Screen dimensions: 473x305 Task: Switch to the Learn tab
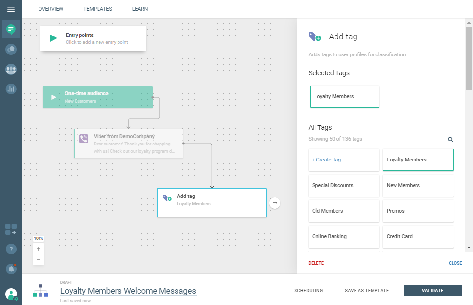coord(140,9)
